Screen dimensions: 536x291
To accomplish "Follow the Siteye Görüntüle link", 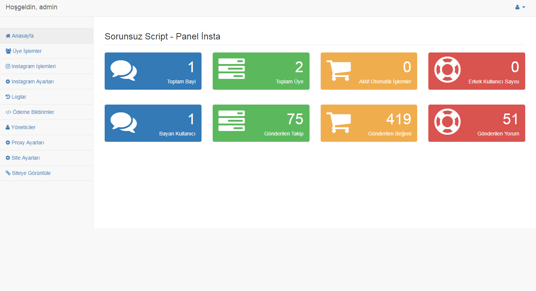I will (x=47, y=173).
